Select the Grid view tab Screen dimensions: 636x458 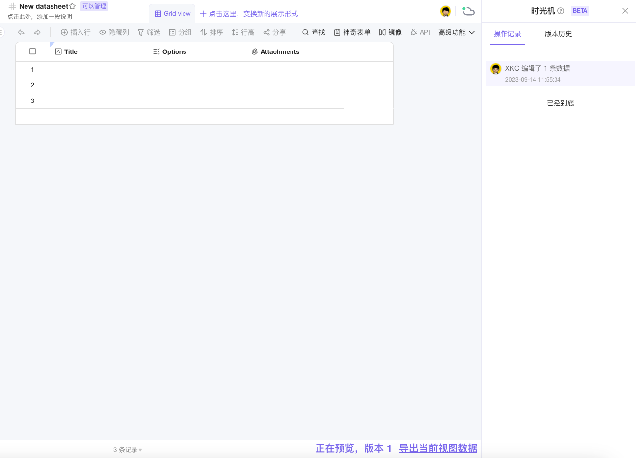[x=173, y=14]
